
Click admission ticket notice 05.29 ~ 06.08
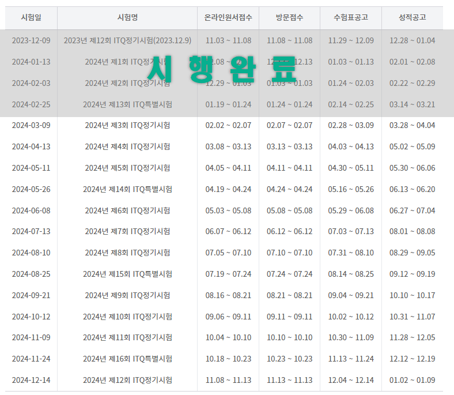[x=351, y=210]
